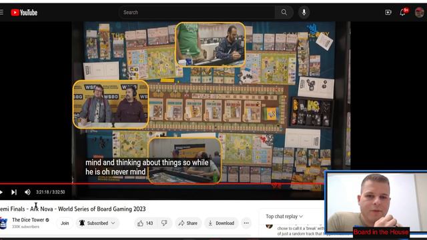Click the 3:21:18 / 3:32:50 time display

tap(51, 192)
